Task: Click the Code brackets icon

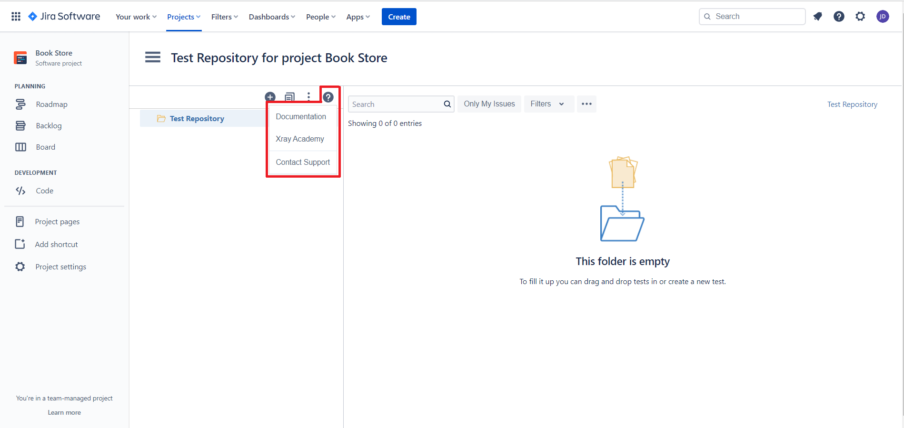Action: point(20,190)
